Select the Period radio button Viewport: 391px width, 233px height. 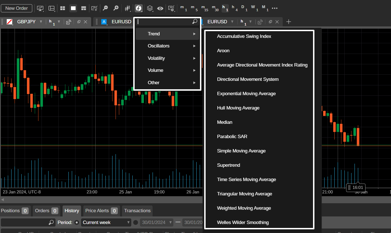[77, 223]
